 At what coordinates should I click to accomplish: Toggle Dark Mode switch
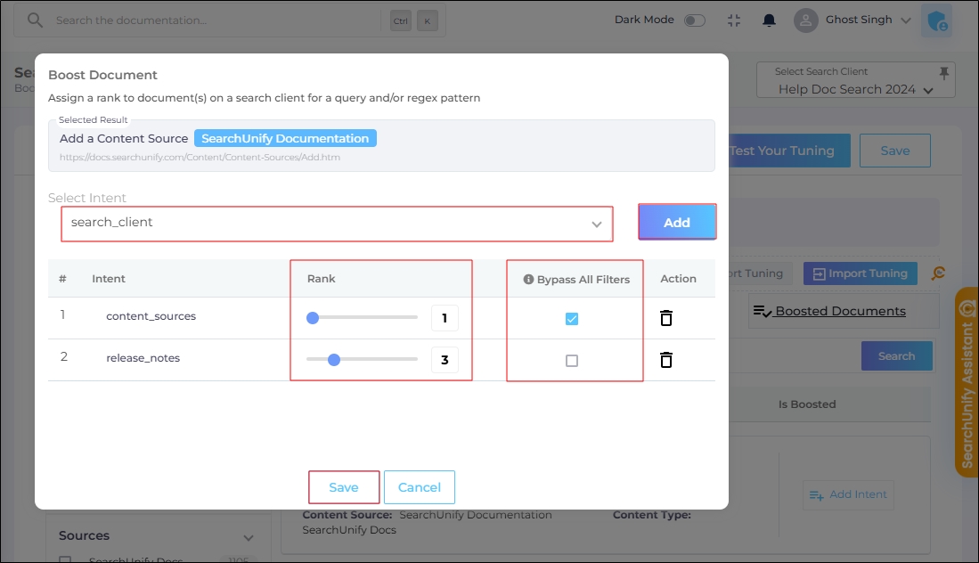pos(694,20)
